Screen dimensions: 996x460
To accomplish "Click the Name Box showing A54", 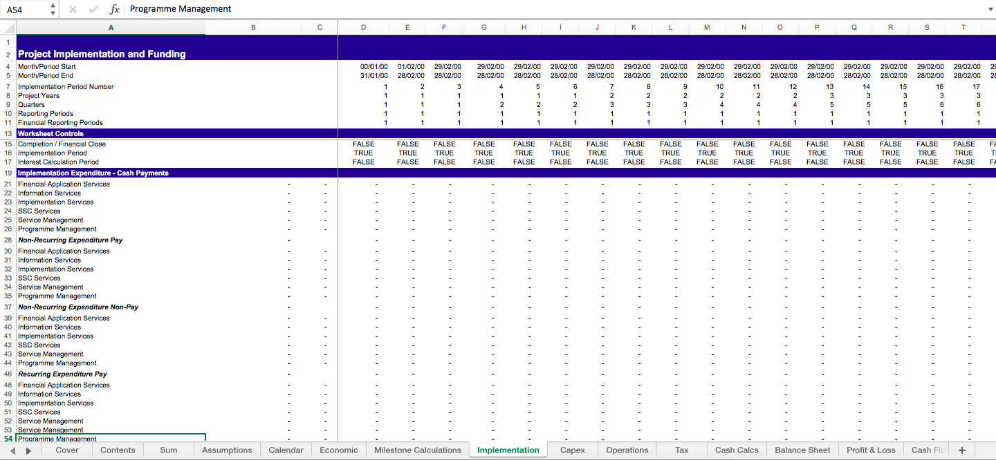I will click(x=25, y=9).
